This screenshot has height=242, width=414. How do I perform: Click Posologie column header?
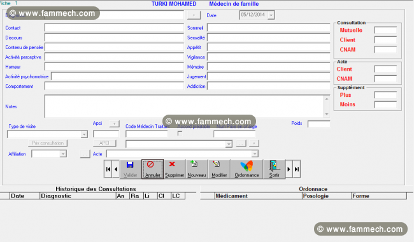(x=327, y=196)
